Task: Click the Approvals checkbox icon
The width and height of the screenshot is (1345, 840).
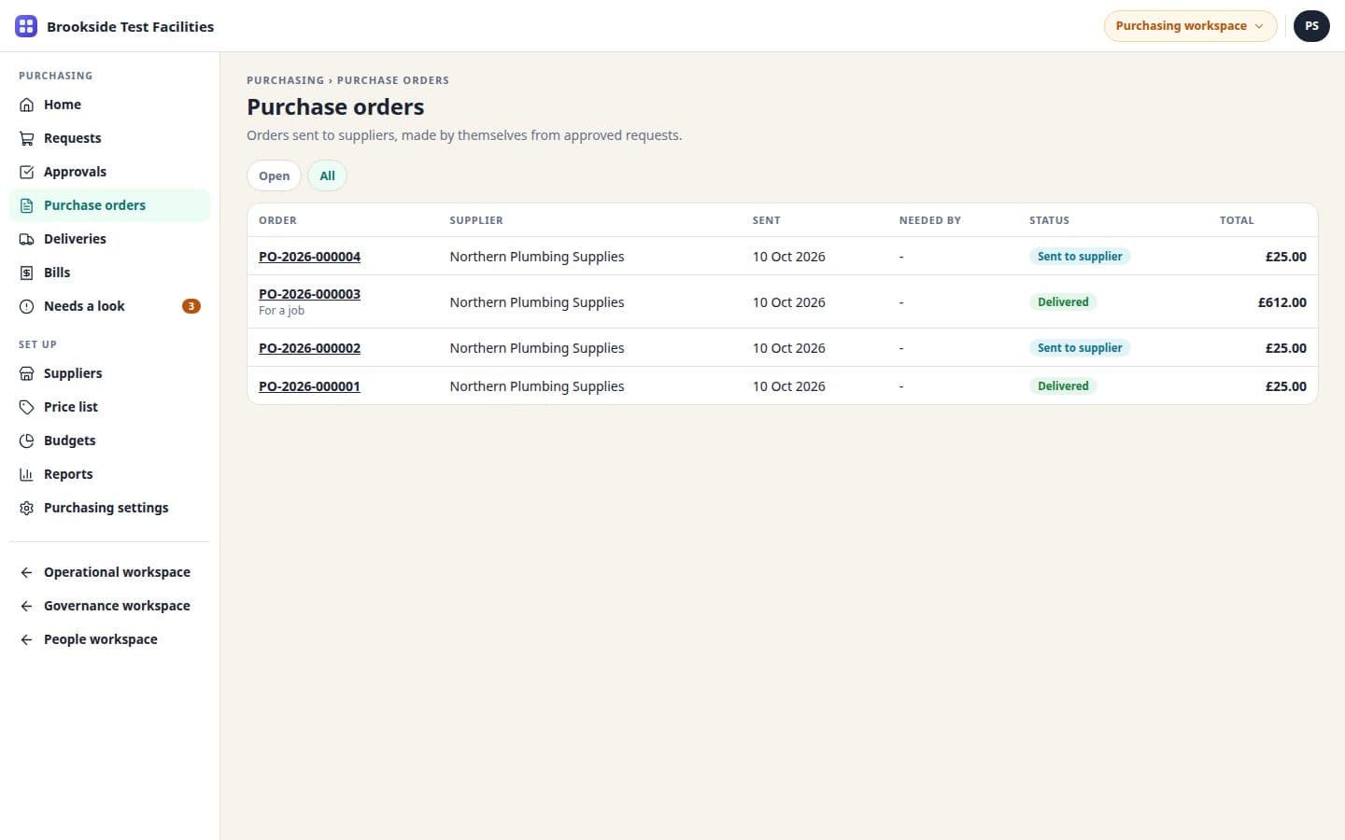Action: pyautogui.click(x=26, y=172)
